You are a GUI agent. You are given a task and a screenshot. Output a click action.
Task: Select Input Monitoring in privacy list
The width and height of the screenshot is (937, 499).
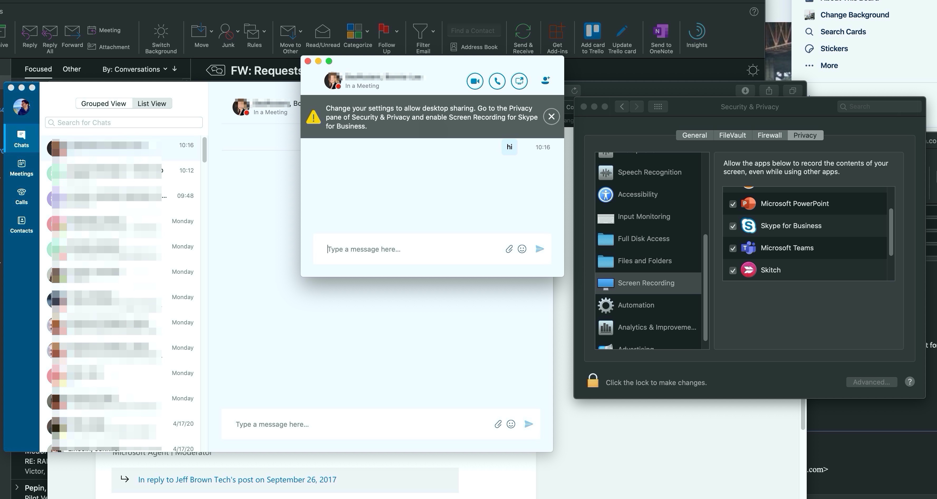[x=648, y=217]
